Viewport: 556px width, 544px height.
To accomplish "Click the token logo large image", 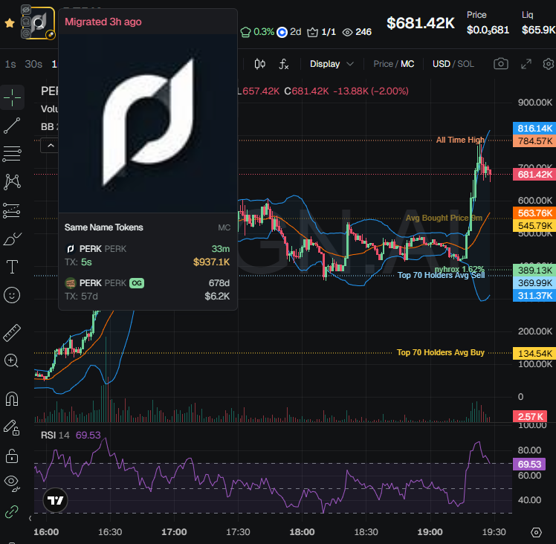I will coord(148,123).
